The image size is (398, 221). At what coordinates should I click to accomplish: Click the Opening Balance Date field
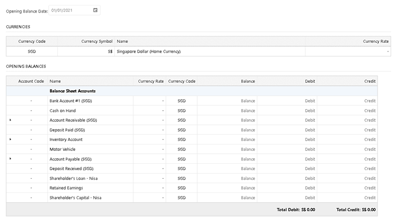click(x=74, y=10)
